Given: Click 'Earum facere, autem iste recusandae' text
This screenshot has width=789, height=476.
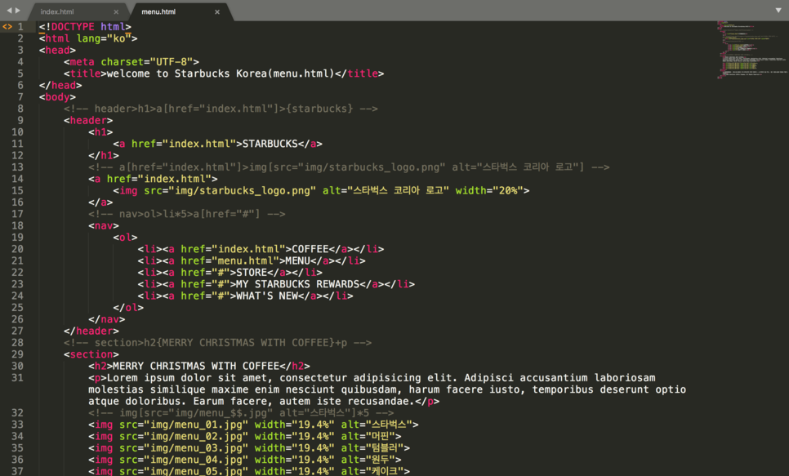Looking at the screenshot, I should (303, 401).
